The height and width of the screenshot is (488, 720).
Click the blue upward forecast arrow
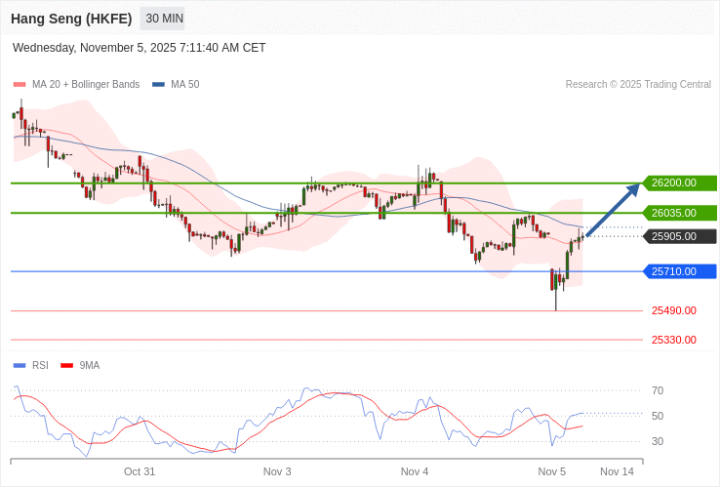click(x=614, y=209)
